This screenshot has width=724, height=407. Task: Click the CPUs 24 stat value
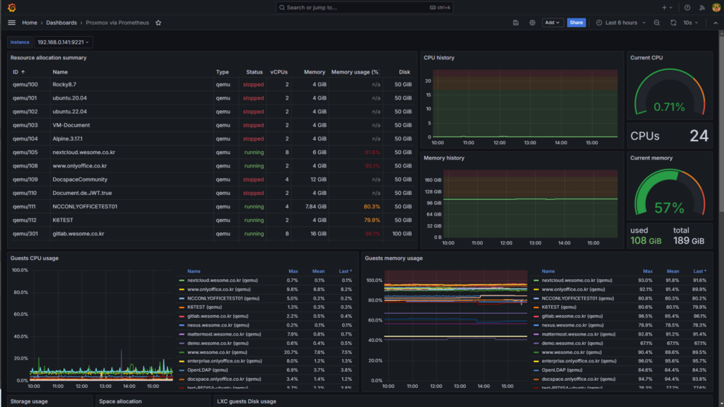click(699, 136)
